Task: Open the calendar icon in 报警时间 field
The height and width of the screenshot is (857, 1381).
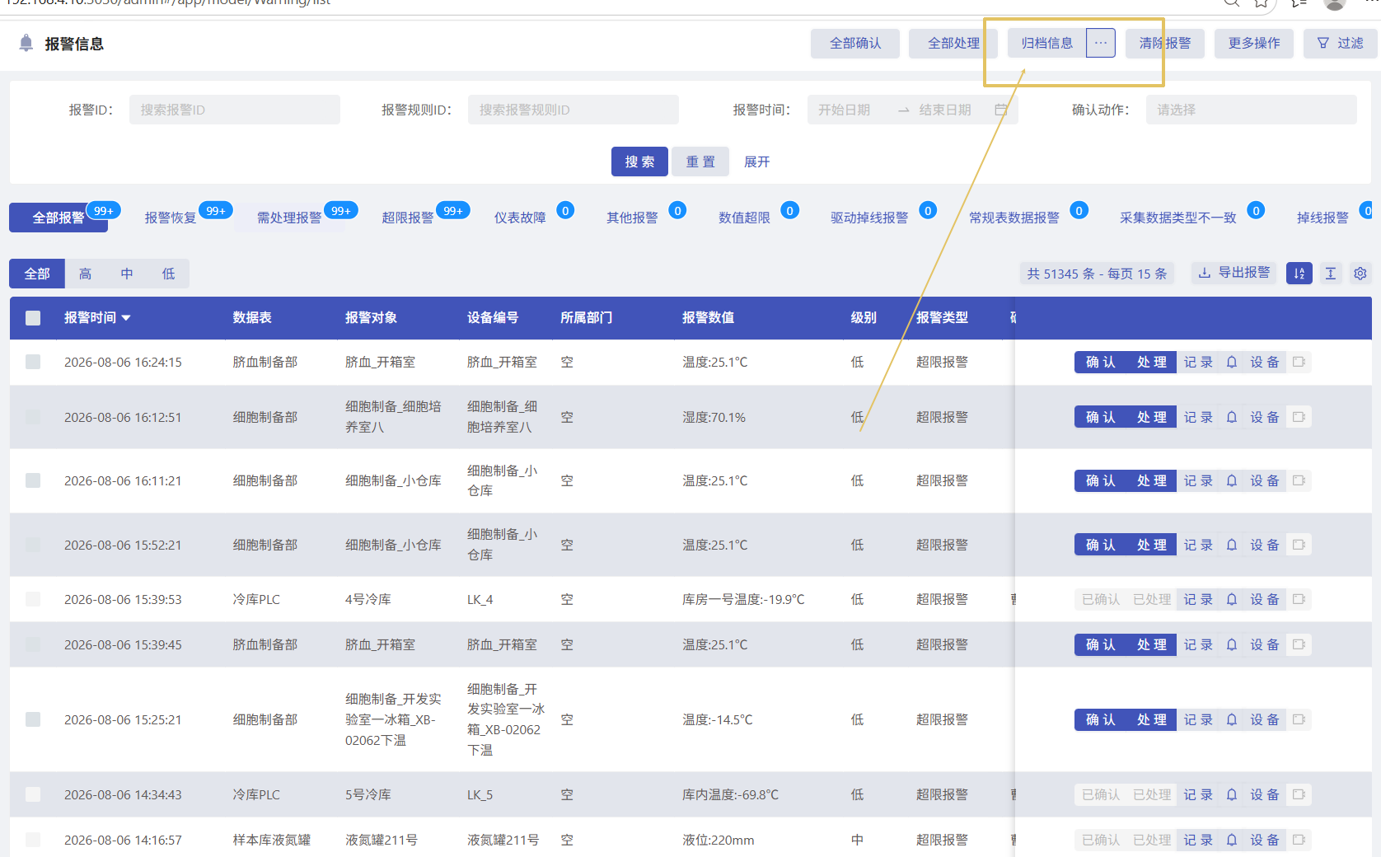Action: [1001, 110]
